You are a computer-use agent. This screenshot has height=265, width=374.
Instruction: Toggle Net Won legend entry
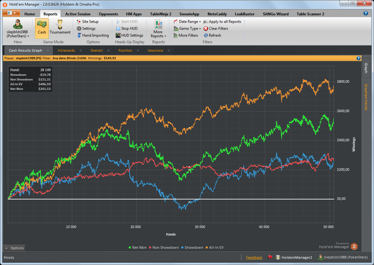coord(138,247)
